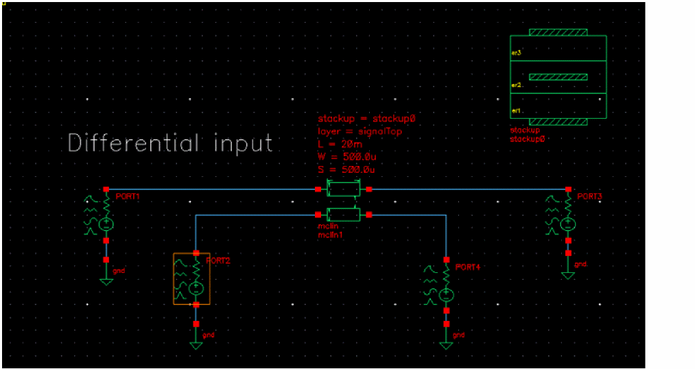Select the wire from PORT2 to lower mclin

(x=255, y=215)
